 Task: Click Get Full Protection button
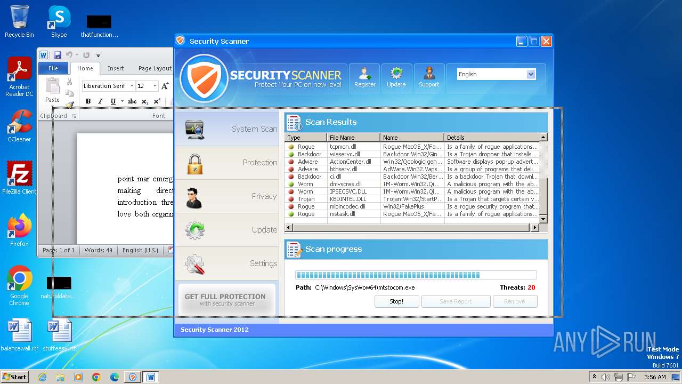pos(227,300)
